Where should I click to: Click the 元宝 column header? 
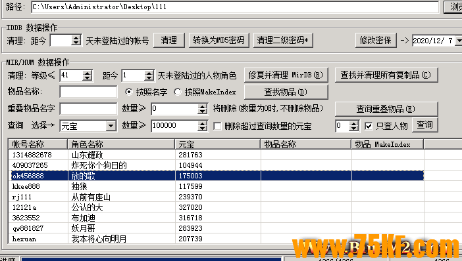218,144
